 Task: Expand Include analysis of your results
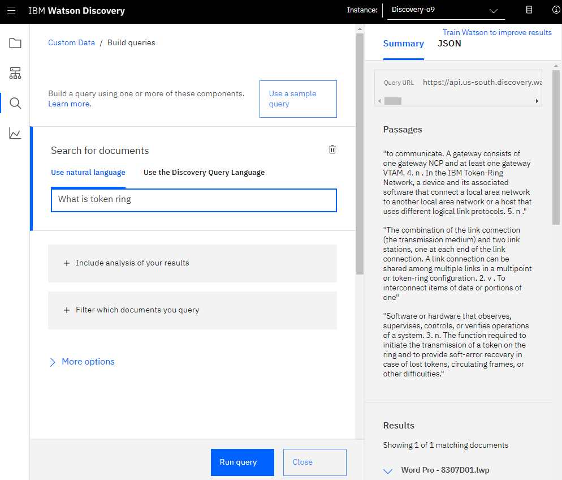click(192, 263)
